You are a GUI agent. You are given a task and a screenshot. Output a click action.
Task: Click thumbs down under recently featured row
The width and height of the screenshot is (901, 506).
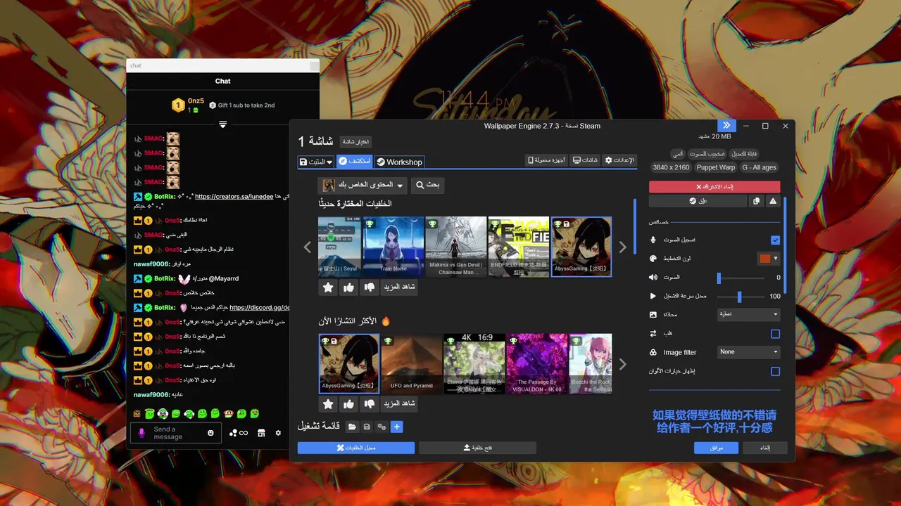tap(369, 287)
